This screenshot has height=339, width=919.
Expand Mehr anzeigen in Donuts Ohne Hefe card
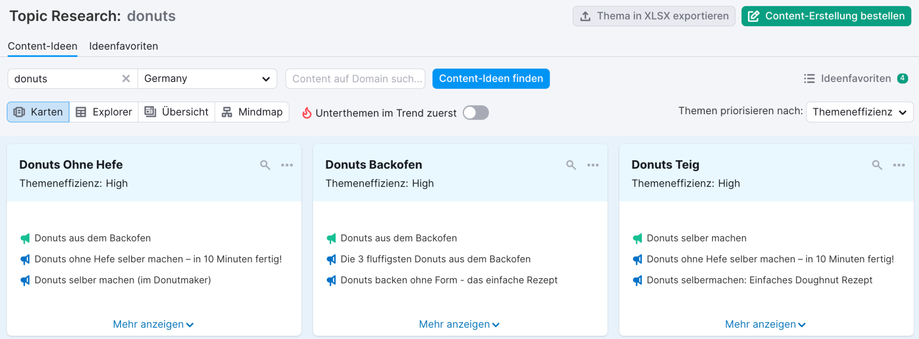click(x=153, y=324)
